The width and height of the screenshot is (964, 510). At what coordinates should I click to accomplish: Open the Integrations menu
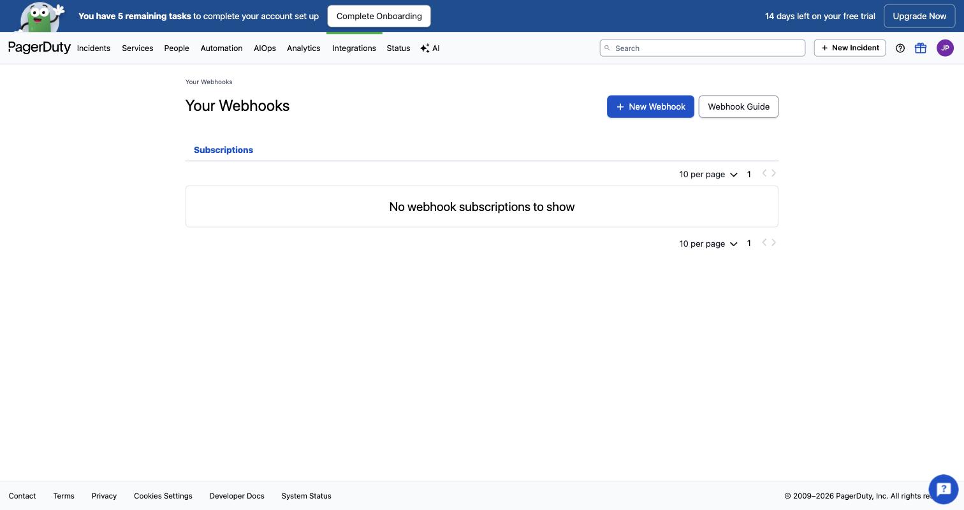pyautogui.click(x=354, y=48)
